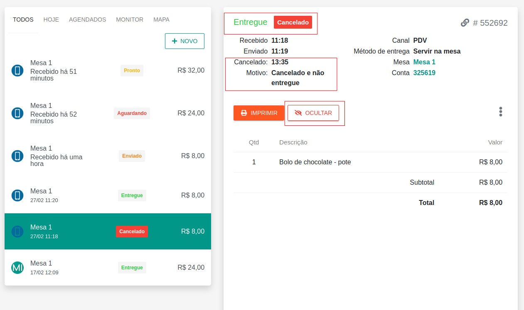Screen dimensions: 524x310
Task: Print the order with Imprimir button
Action: (258, 113)
